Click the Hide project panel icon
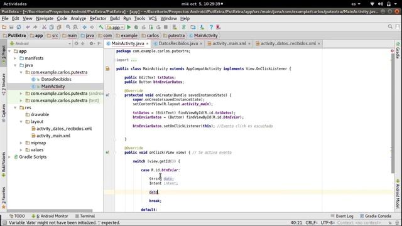Screen dimensions: 402x226 tap(99, 43)
